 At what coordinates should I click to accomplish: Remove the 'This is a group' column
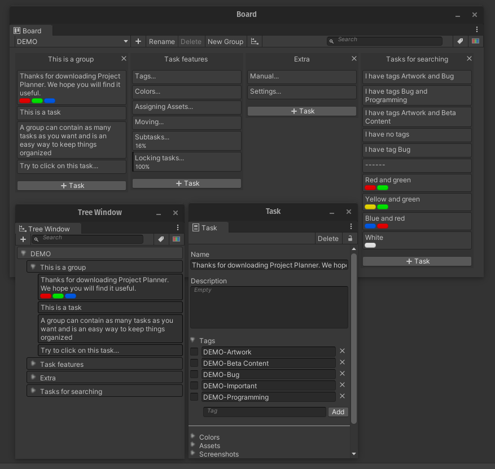click(124, 59)
